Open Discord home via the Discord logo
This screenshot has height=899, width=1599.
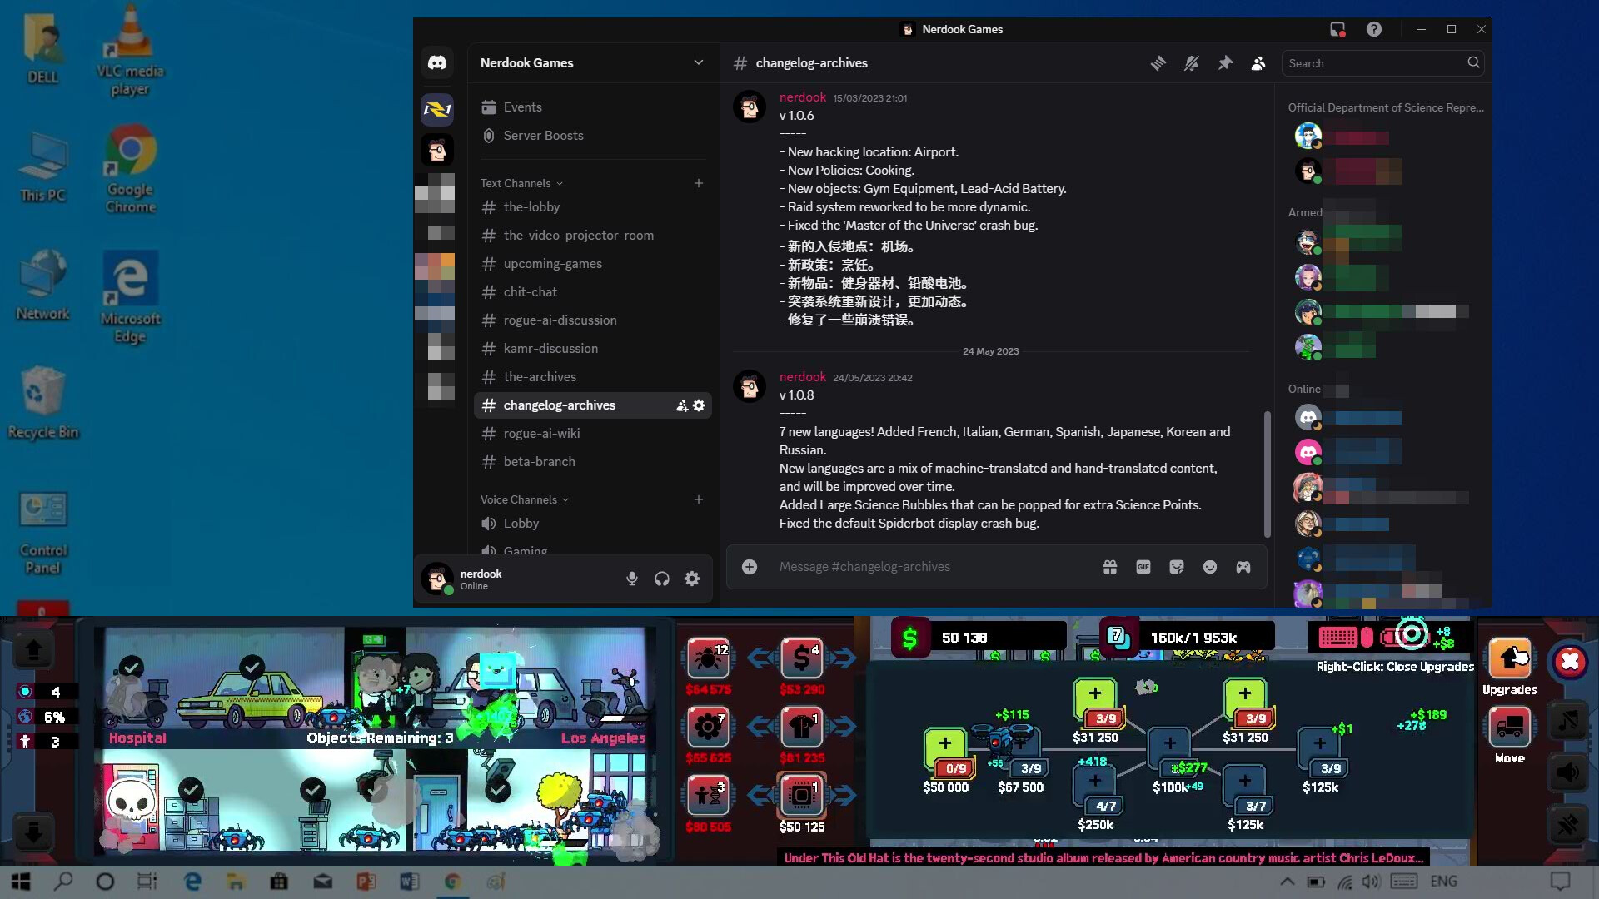[436, 62]
